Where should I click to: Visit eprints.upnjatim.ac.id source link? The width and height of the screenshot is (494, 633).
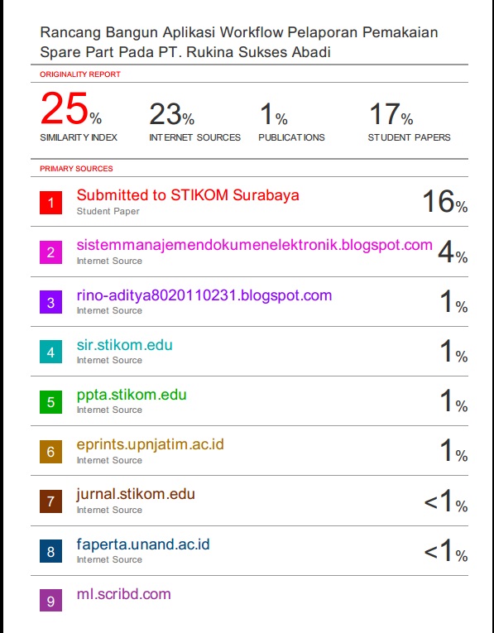click(x=150, y=445)
